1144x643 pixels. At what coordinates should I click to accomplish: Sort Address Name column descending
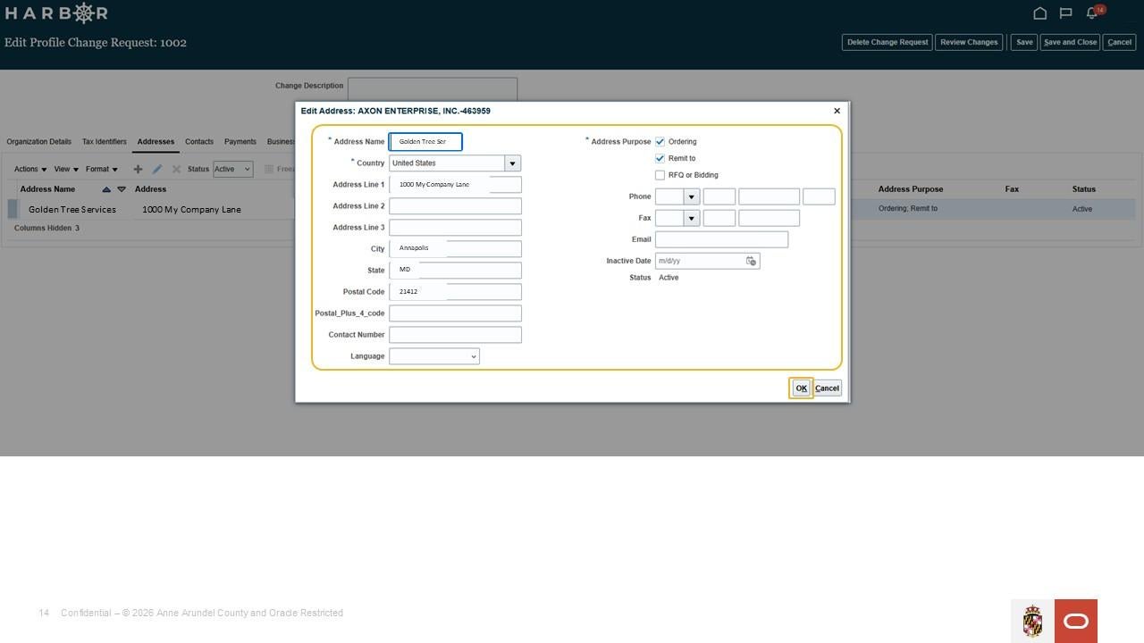point(122,189)
